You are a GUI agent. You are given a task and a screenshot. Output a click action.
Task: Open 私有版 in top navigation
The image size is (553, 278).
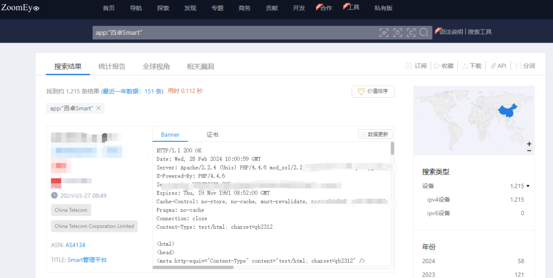384,8
